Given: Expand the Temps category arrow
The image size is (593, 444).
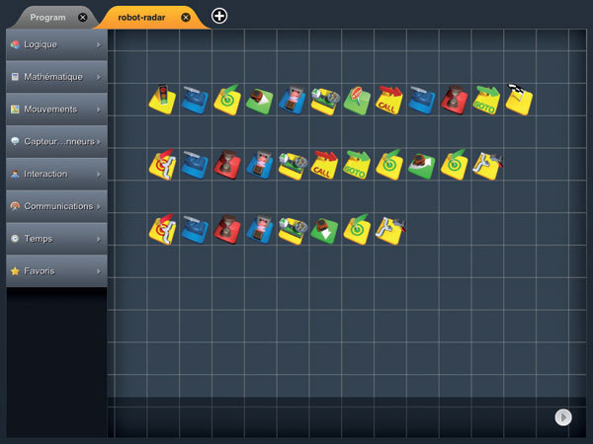Looking at the screenshot, I should pyautogui.click(x=98, y=239).
